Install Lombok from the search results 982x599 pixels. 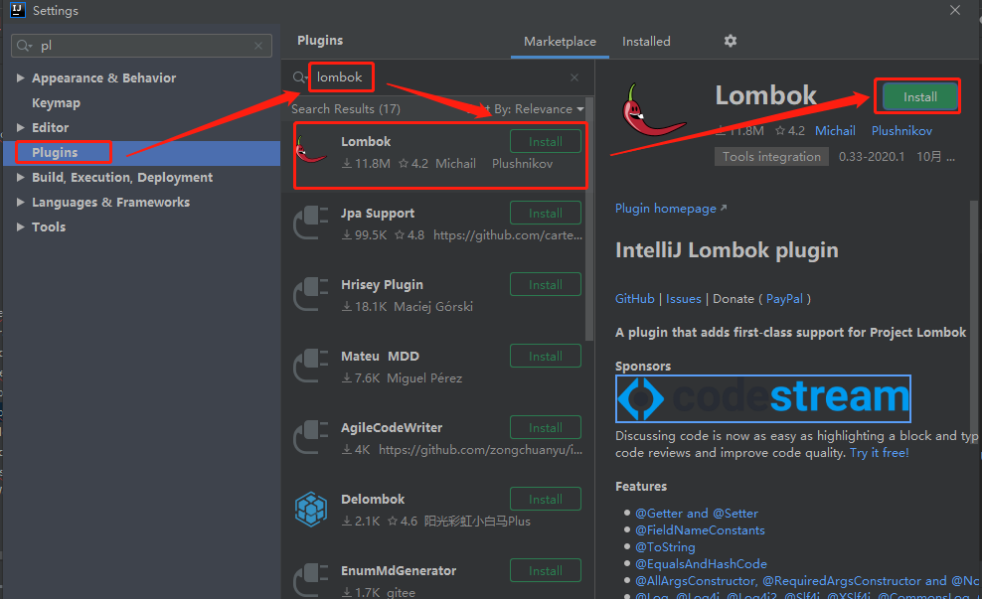click(546, 141)
